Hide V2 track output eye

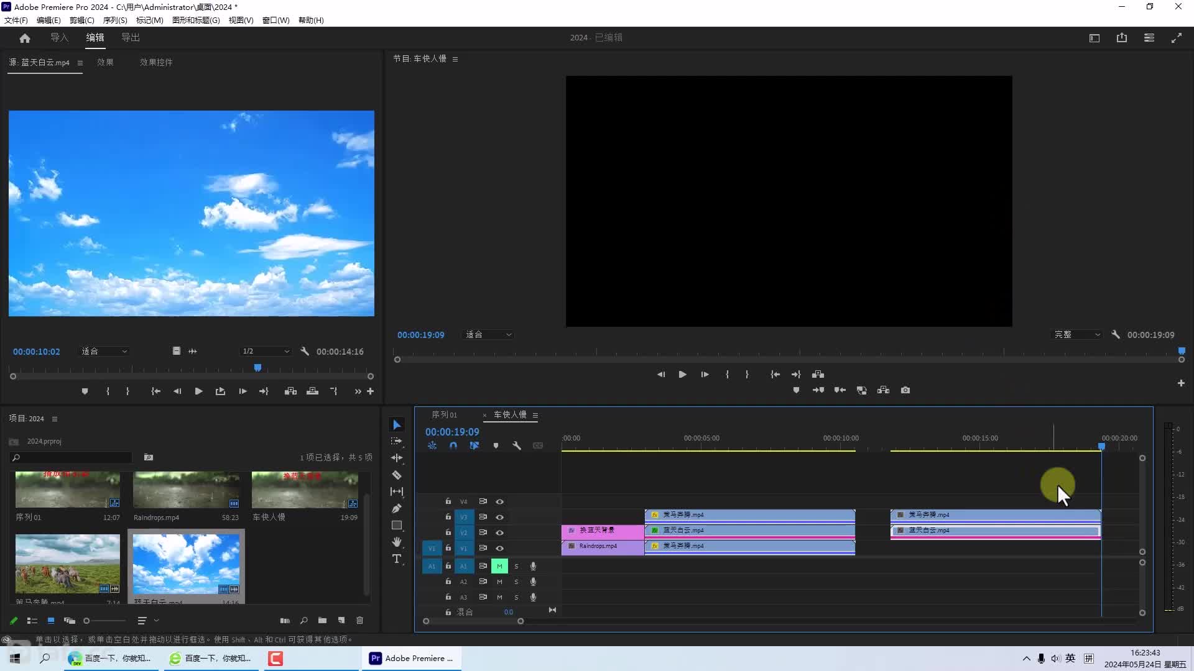coord(499,532)
